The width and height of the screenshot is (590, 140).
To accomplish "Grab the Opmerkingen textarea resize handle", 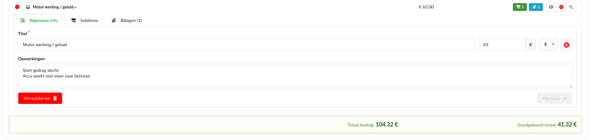I will point(571,87).
